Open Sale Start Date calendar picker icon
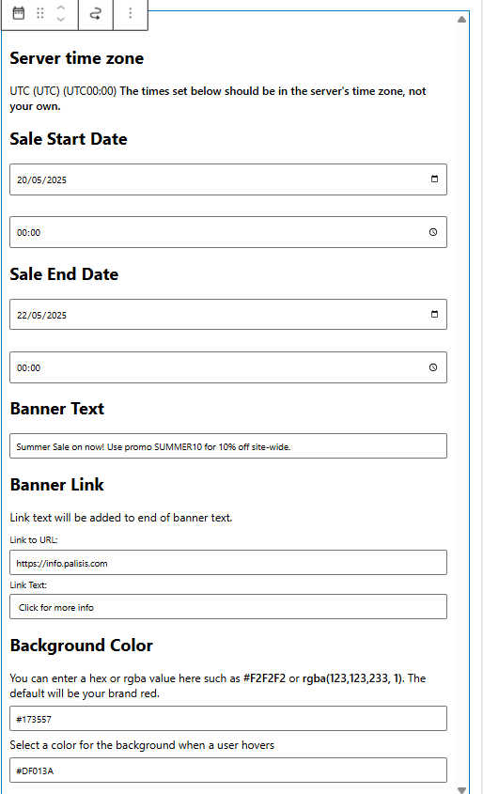 pos(434,179)
